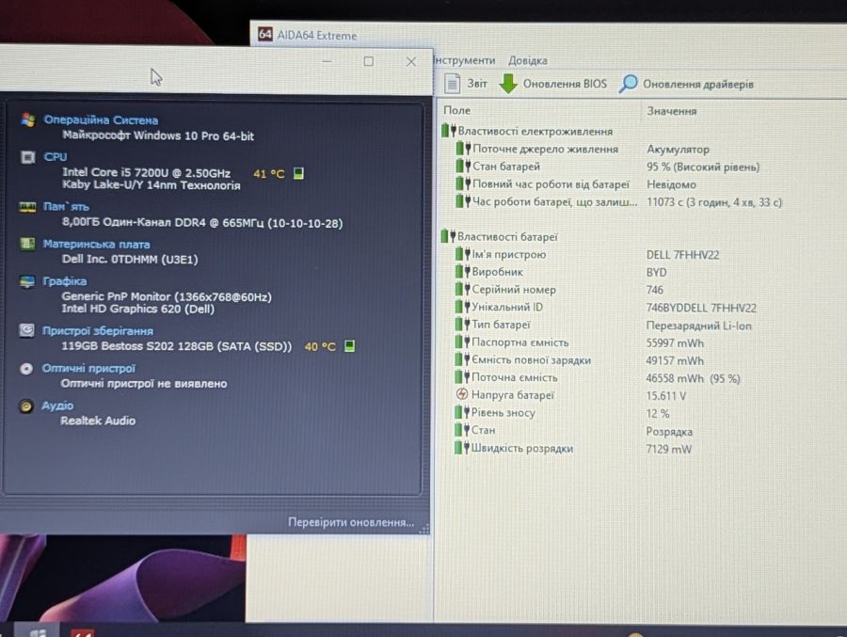Click the Speccy window resize grip
847x637 pixels.
click(424, 529)
